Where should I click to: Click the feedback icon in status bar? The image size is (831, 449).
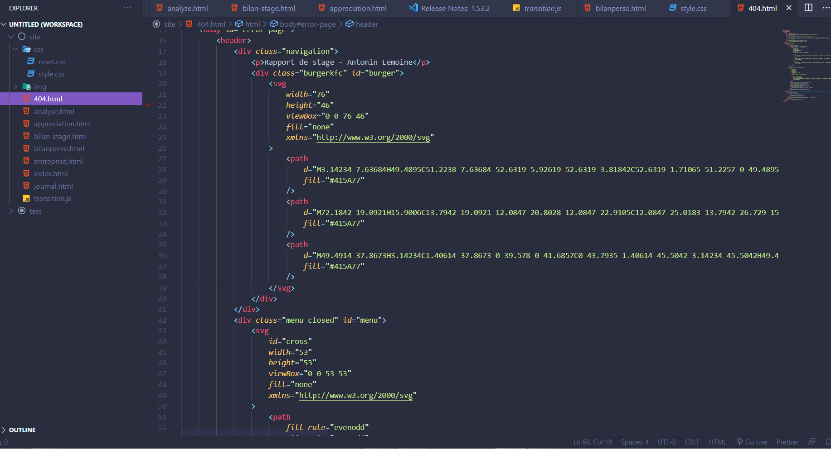coord(812,442)
